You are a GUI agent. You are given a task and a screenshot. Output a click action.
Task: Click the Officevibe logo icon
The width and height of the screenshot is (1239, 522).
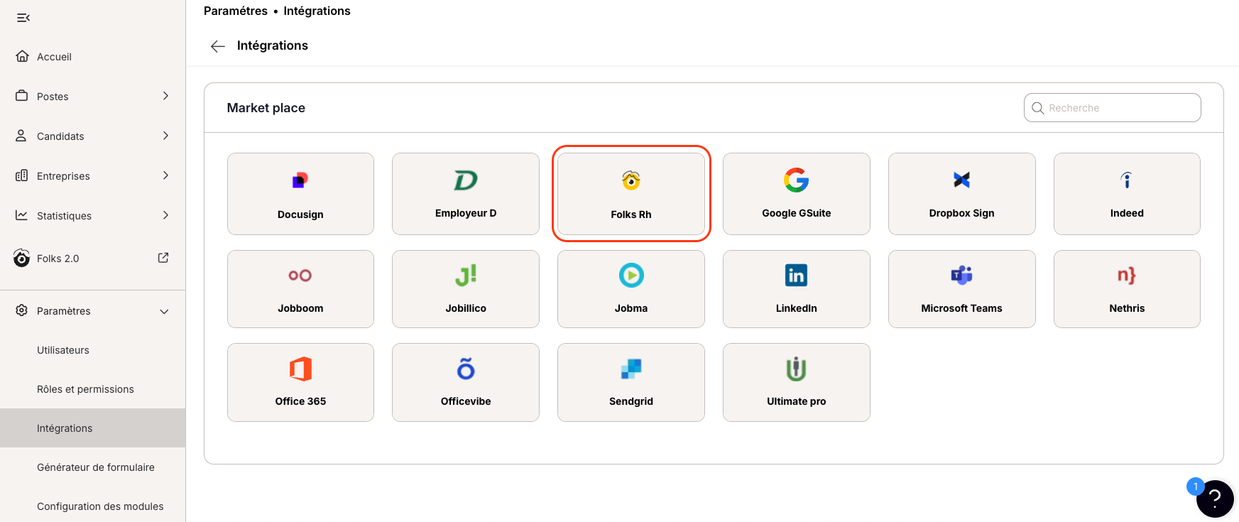[x=466, y=369]
